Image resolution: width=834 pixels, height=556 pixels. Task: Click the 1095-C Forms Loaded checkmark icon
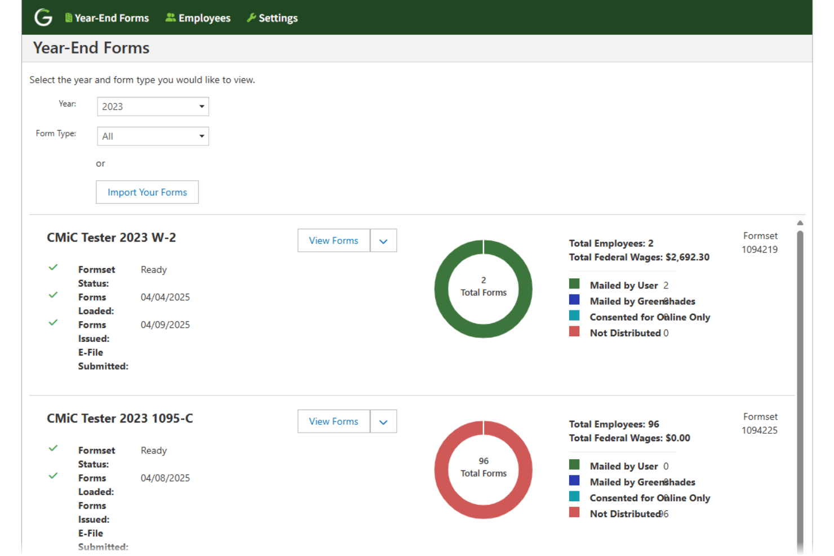point(53,475)
